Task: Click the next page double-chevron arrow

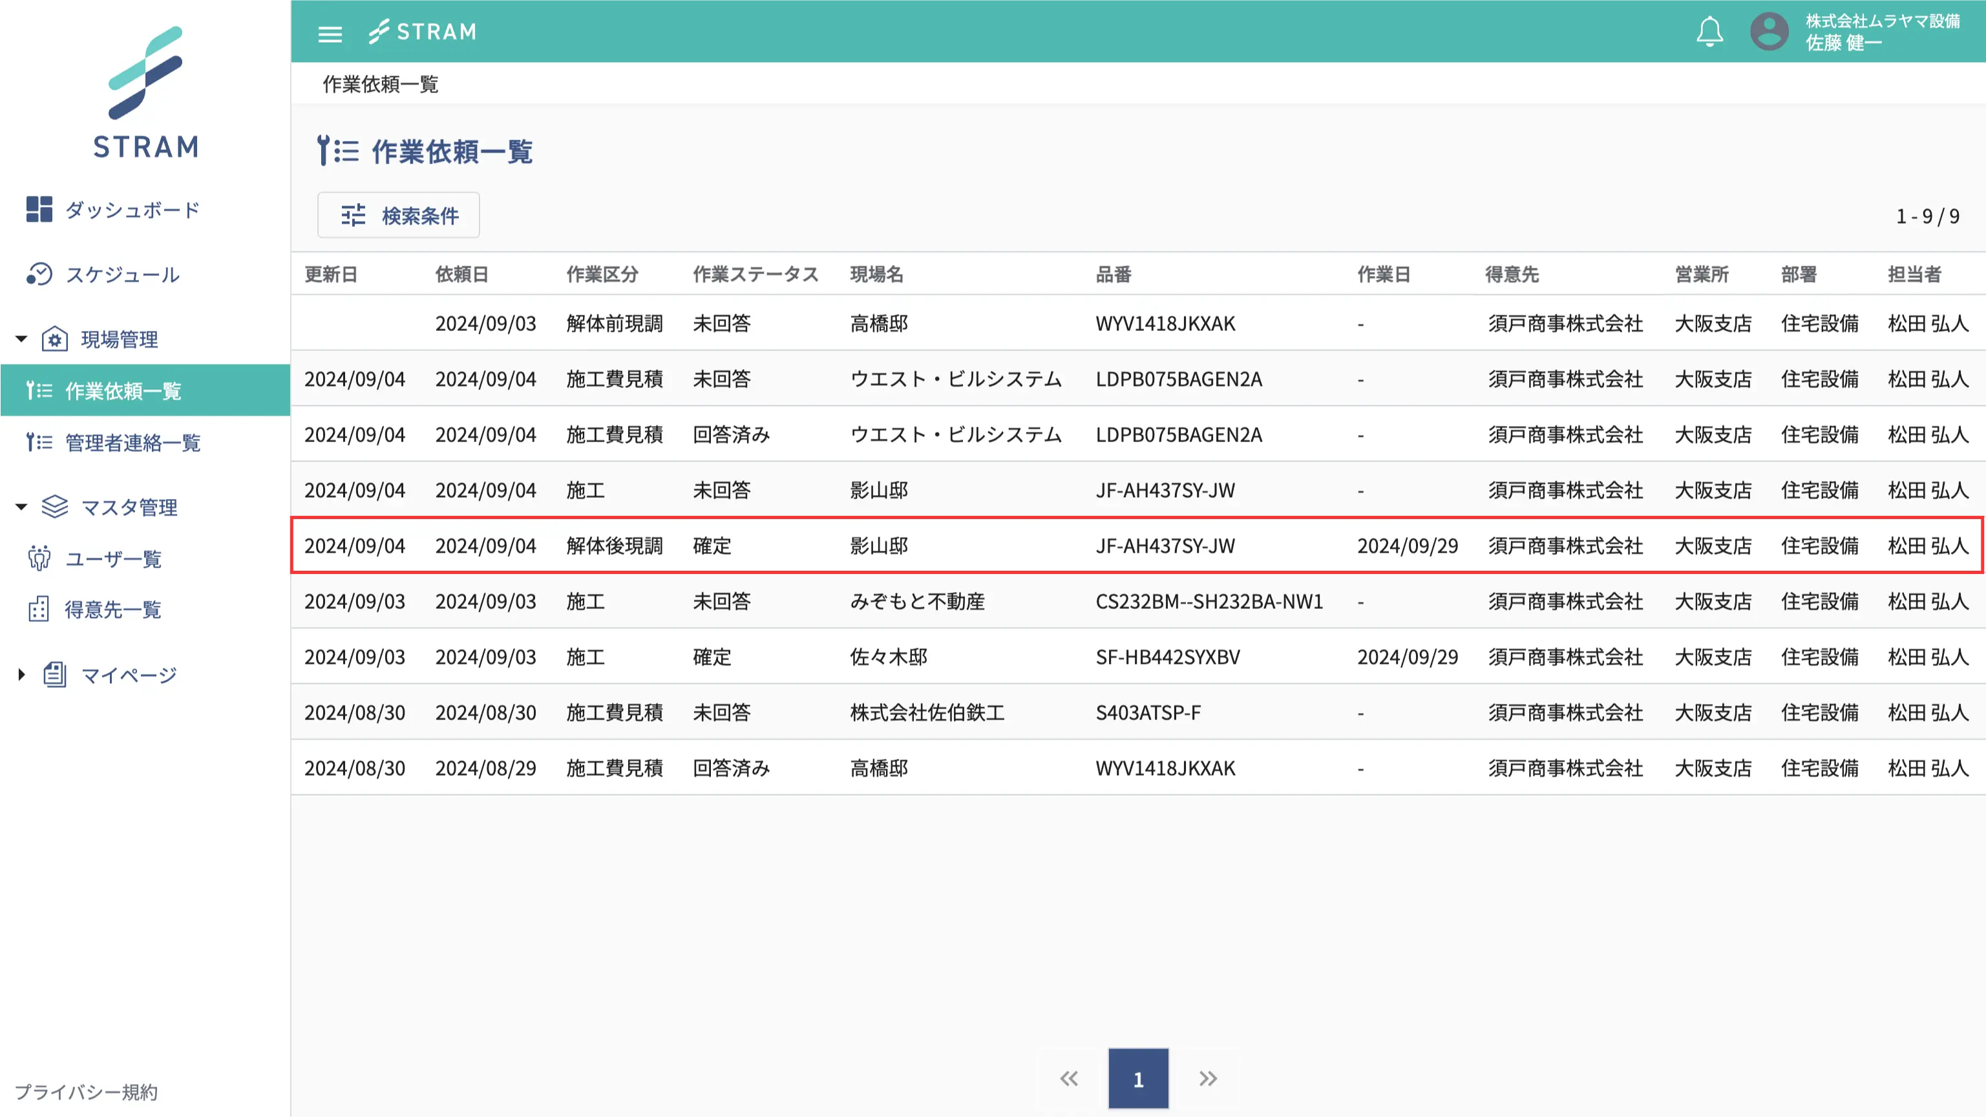Action: (x=1207, y=1078)
